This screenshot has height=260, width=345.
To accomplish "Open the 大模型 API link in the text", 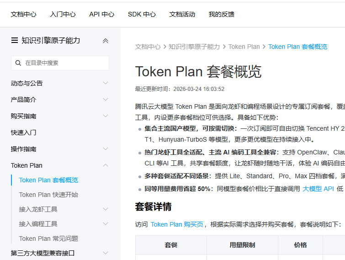I will 318,189.
